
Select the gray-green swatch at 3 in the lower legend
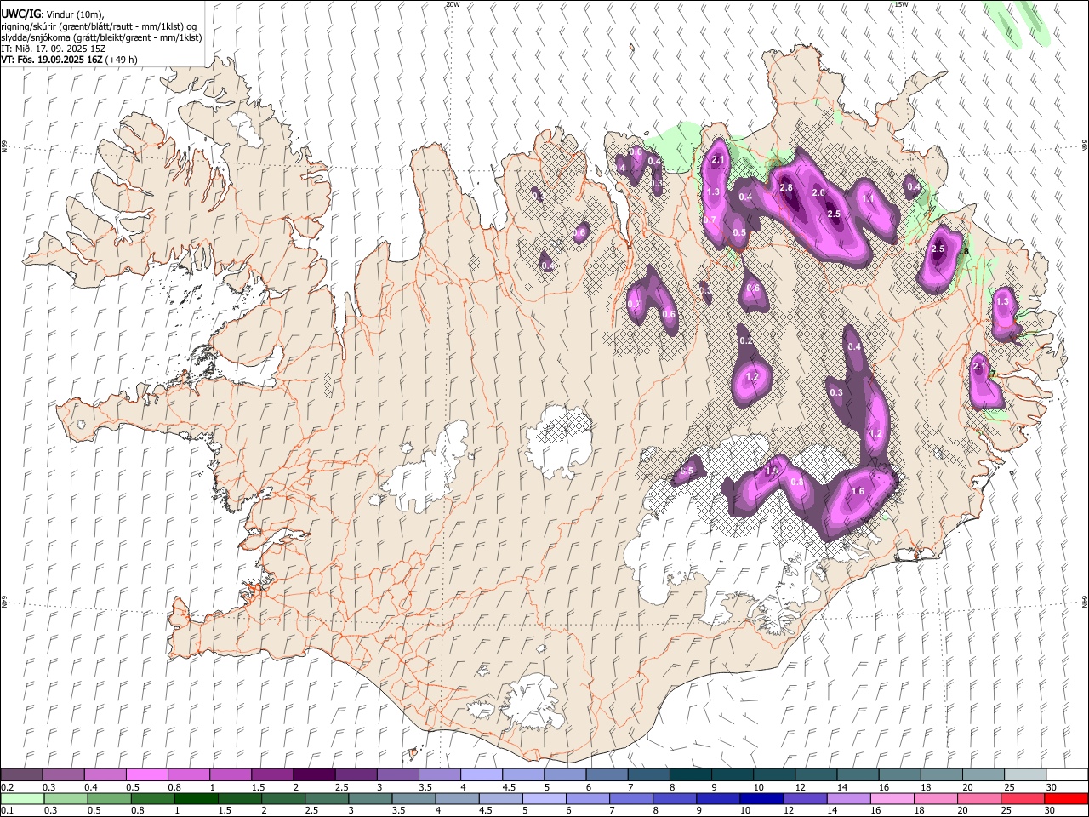(370, 799)
